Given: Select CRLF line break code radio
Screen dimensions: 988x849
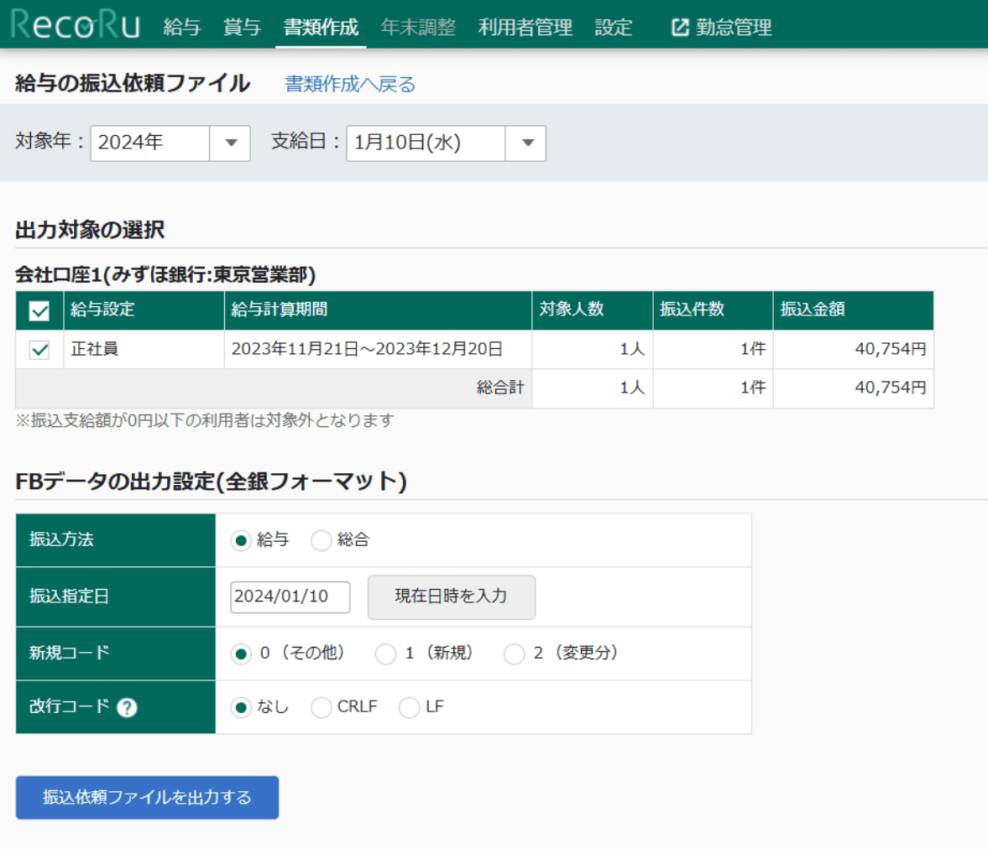Looking at the screenshot, I should pyautogui.click(x=321, y=707).
